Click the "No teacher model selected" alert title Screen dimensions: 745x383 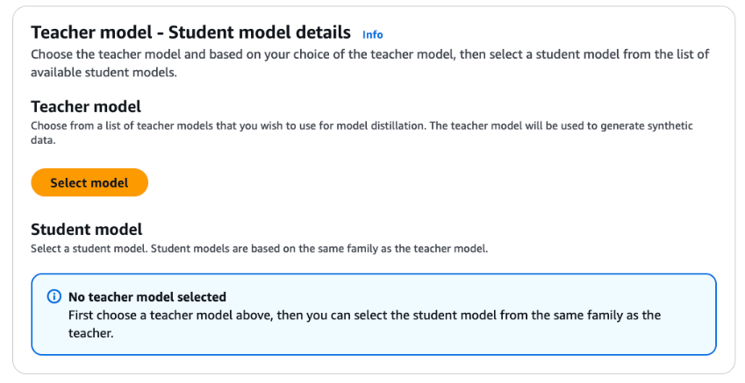point(147,297)
